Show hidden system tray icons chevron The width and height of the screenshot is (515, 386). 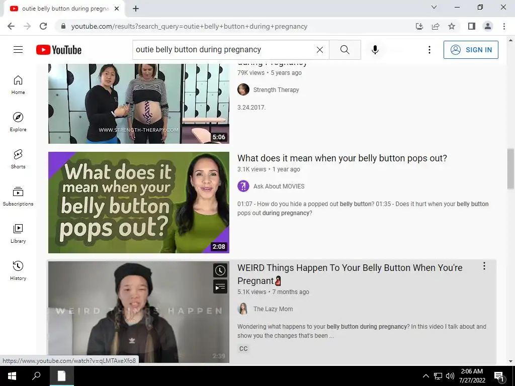coord(425,376)
